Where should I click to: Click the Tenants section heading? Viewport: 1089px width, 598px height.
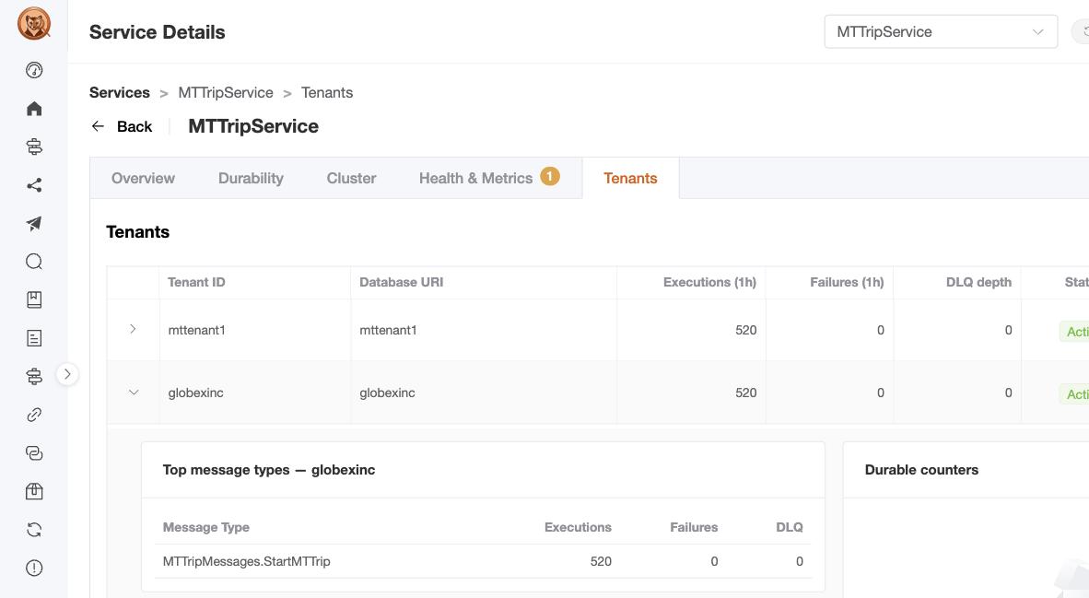click(x=137, y=232)
